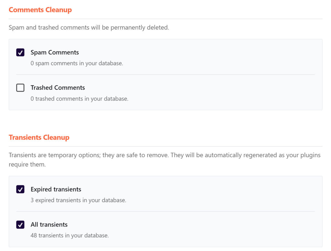331x251 pixels.
Task: Click '3 expired transients in your database' text
Action: [78, 200]
